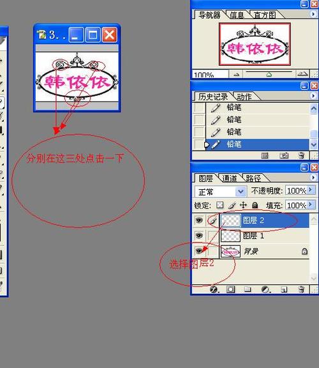
Task: Hide layer 图层 2 eye icon
Action: point(199,220)
